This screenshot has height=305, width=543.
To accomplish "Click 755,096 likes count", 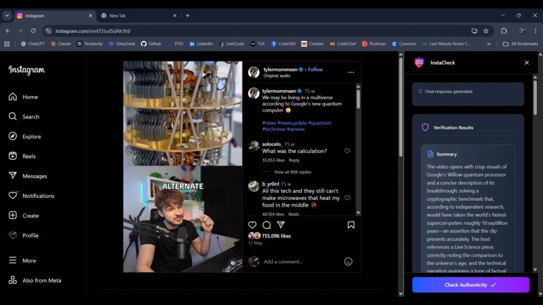I will click(x=276, y=236).
